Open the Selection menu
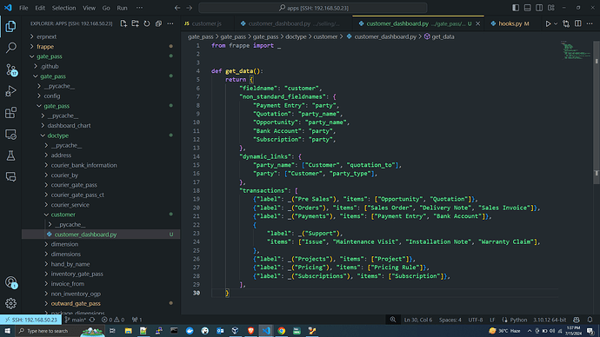The height and width of the screenshot is (337, 600). click(63, 8)
